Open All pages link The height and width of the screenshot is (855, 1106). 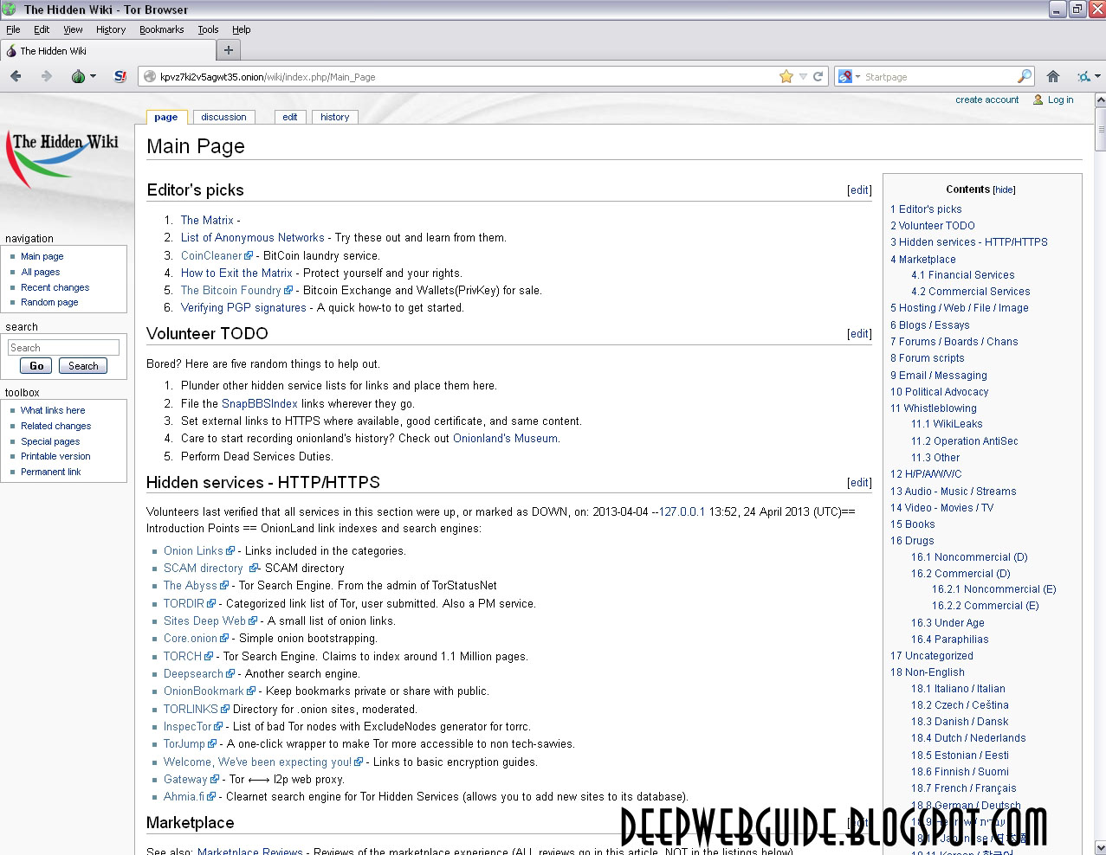click(41, 272)
